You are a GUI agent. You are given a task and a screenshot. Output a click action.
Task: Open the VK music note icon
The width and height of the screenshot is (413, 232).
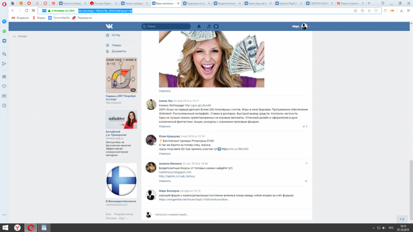click(209, 26)
